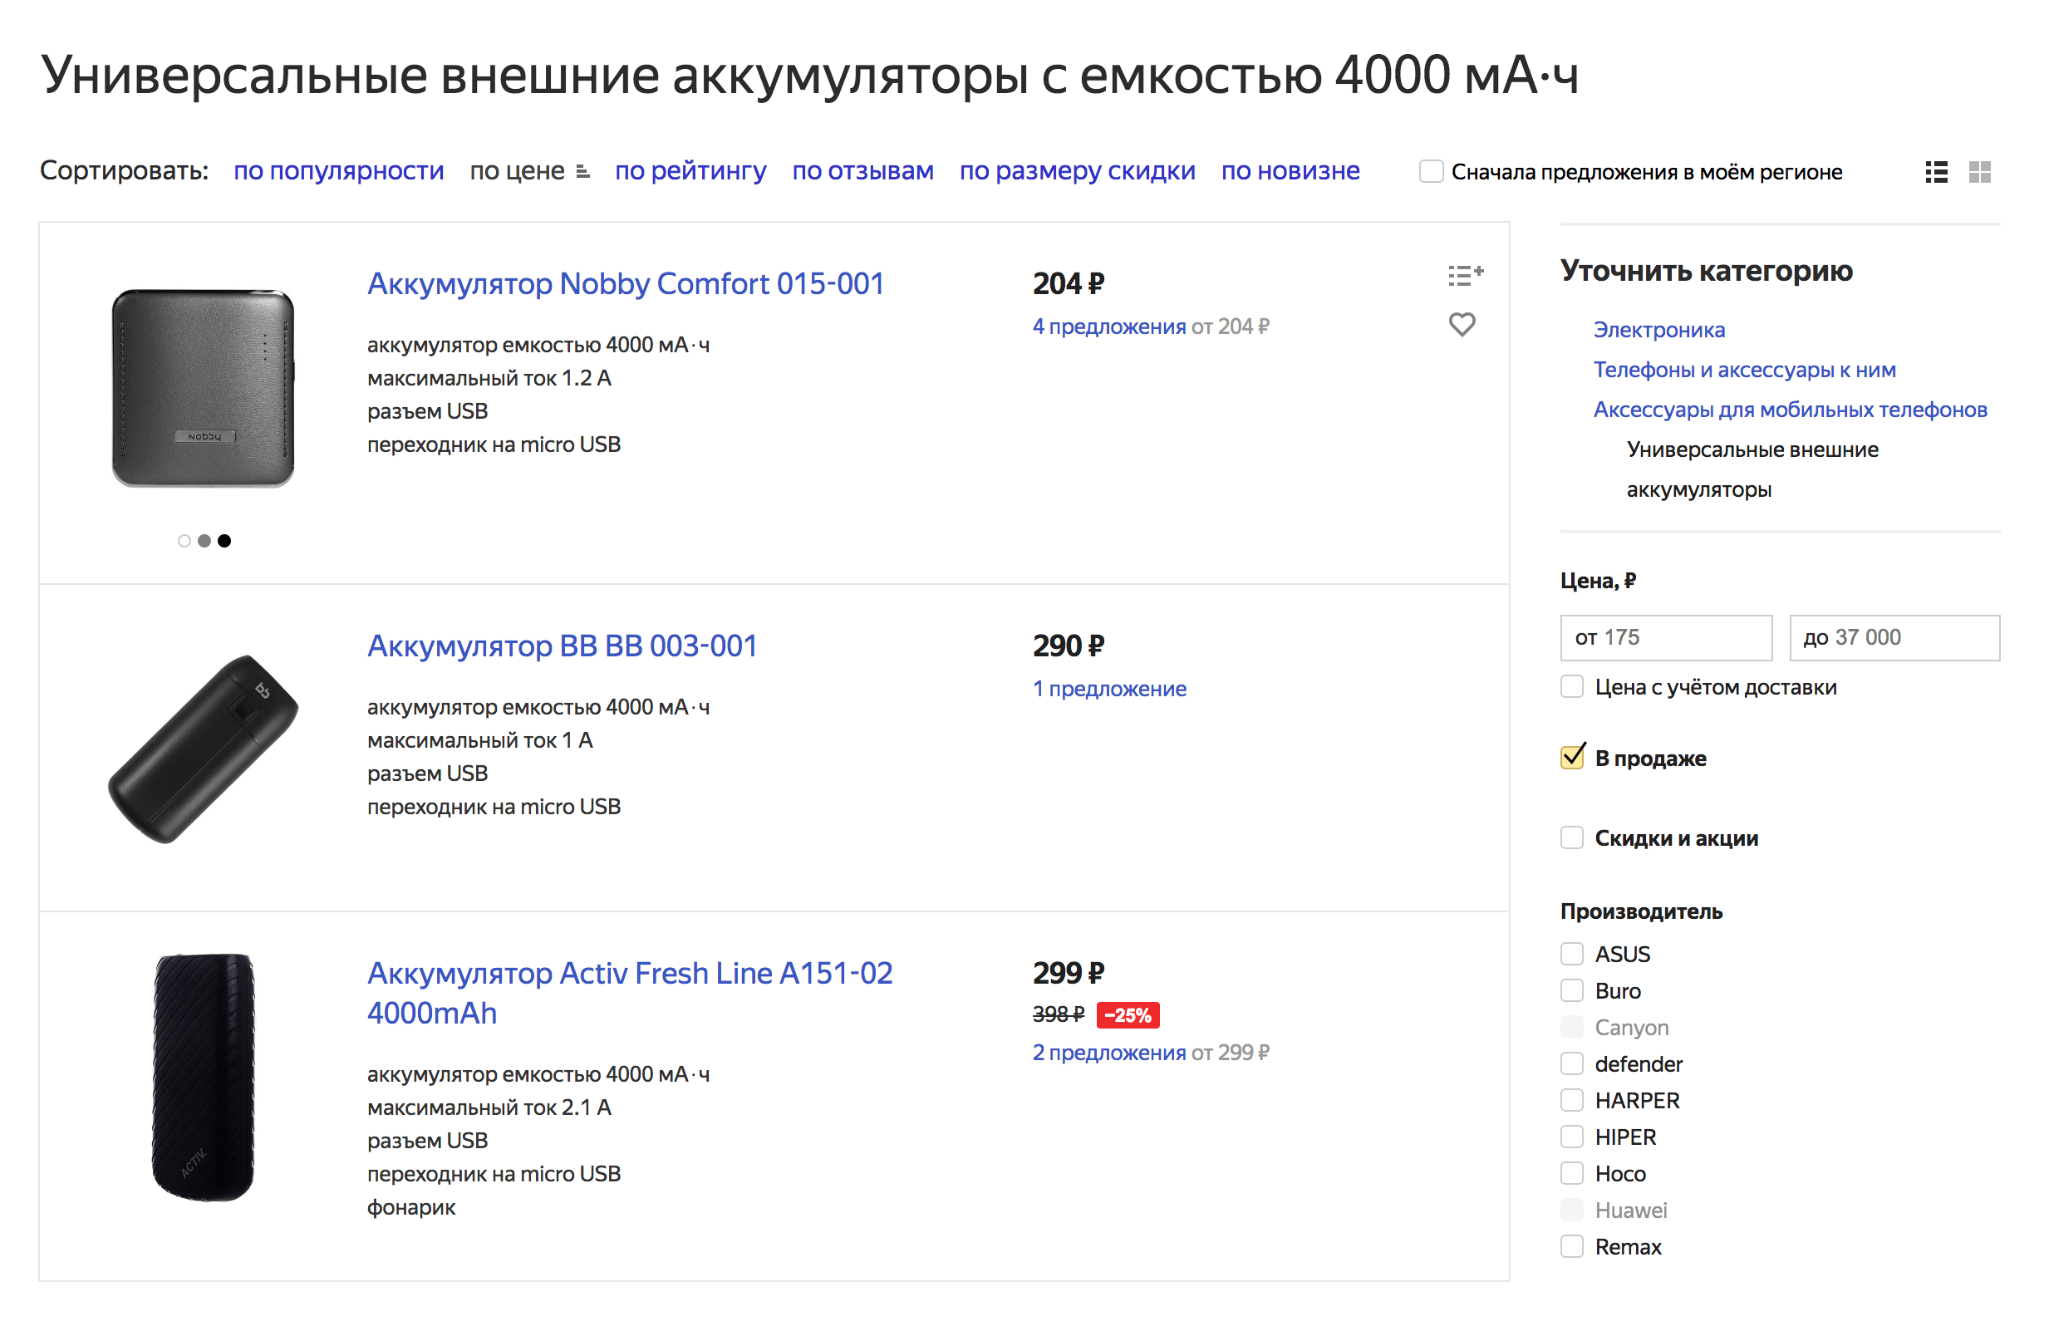Image resolution: width=2049 pixels, height=1321 pixels.
Task: Sort by discount size
Action: click(x=1076, y=170)
